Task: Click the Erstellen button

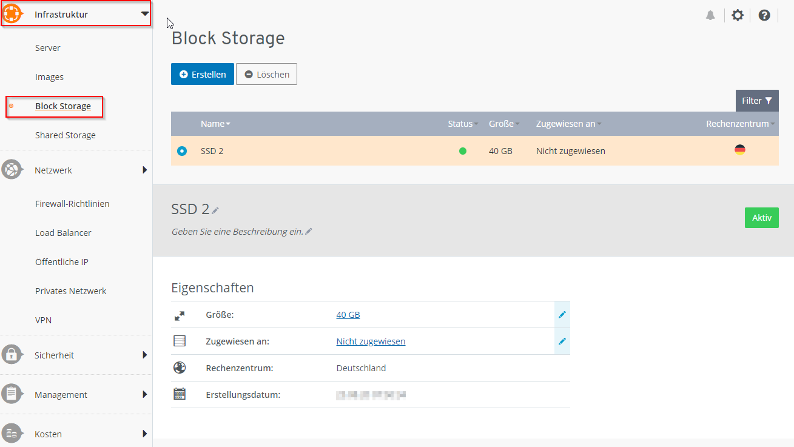Action: [202, 73]
